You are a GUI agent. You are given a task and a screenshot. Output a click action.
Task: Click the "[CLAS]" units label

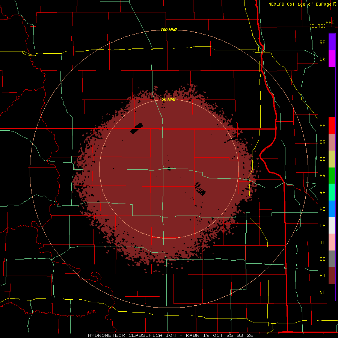(x=317, y=26)
